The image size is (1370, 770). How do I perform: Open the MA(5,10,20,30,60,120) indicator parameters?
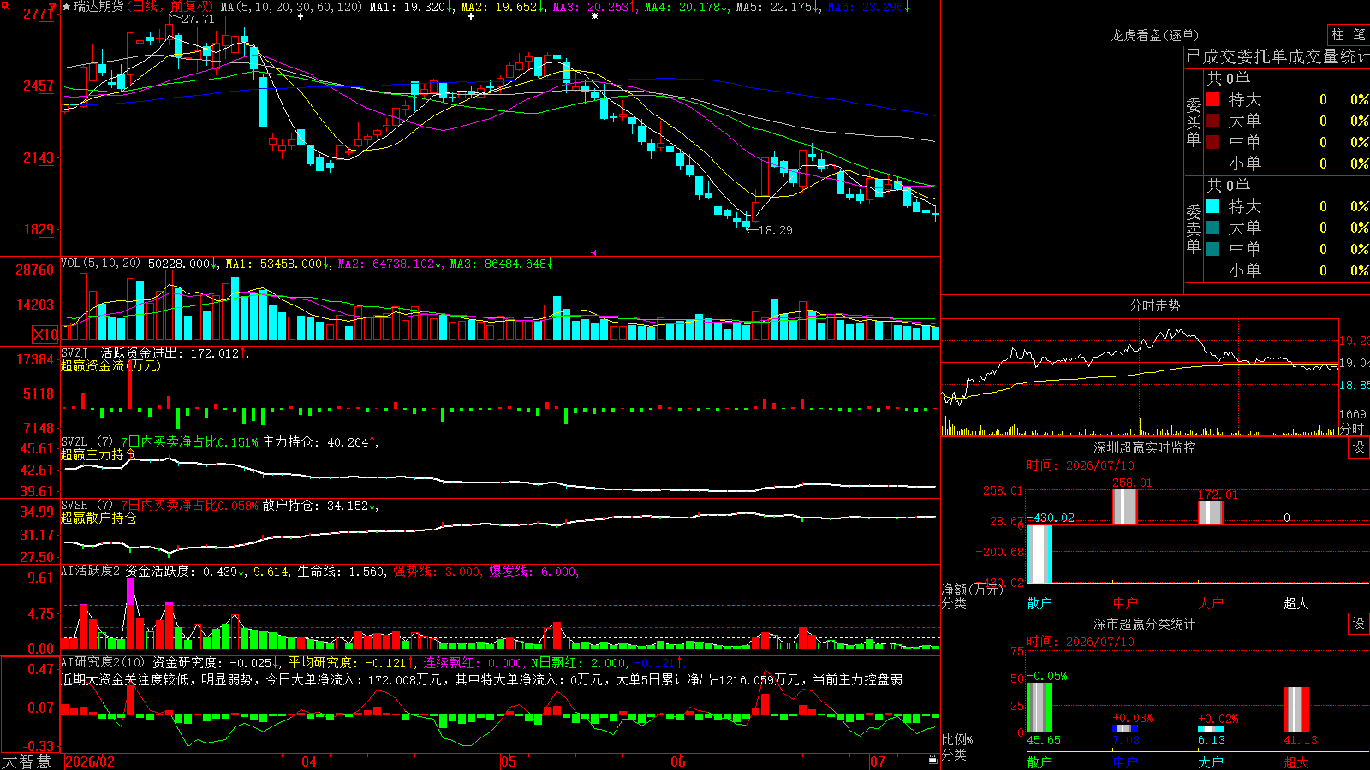292,7
